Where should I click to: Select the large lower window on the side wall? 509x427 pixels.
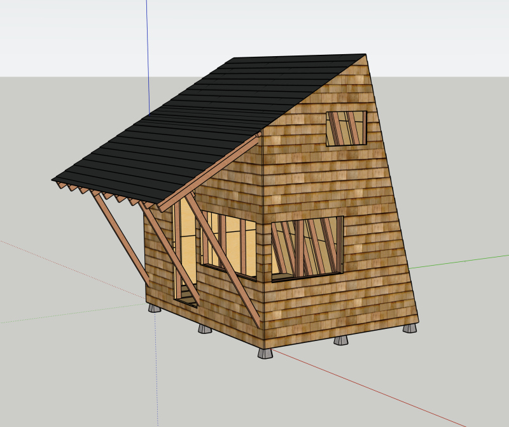tap(307, 249)
